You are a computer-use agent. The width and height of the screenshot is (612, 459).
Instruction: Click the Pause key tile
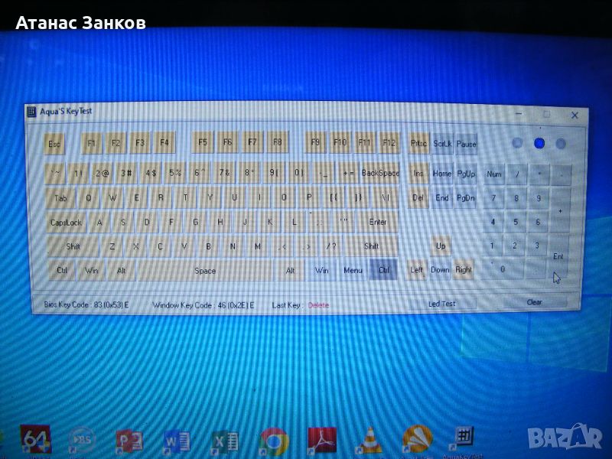466,144
